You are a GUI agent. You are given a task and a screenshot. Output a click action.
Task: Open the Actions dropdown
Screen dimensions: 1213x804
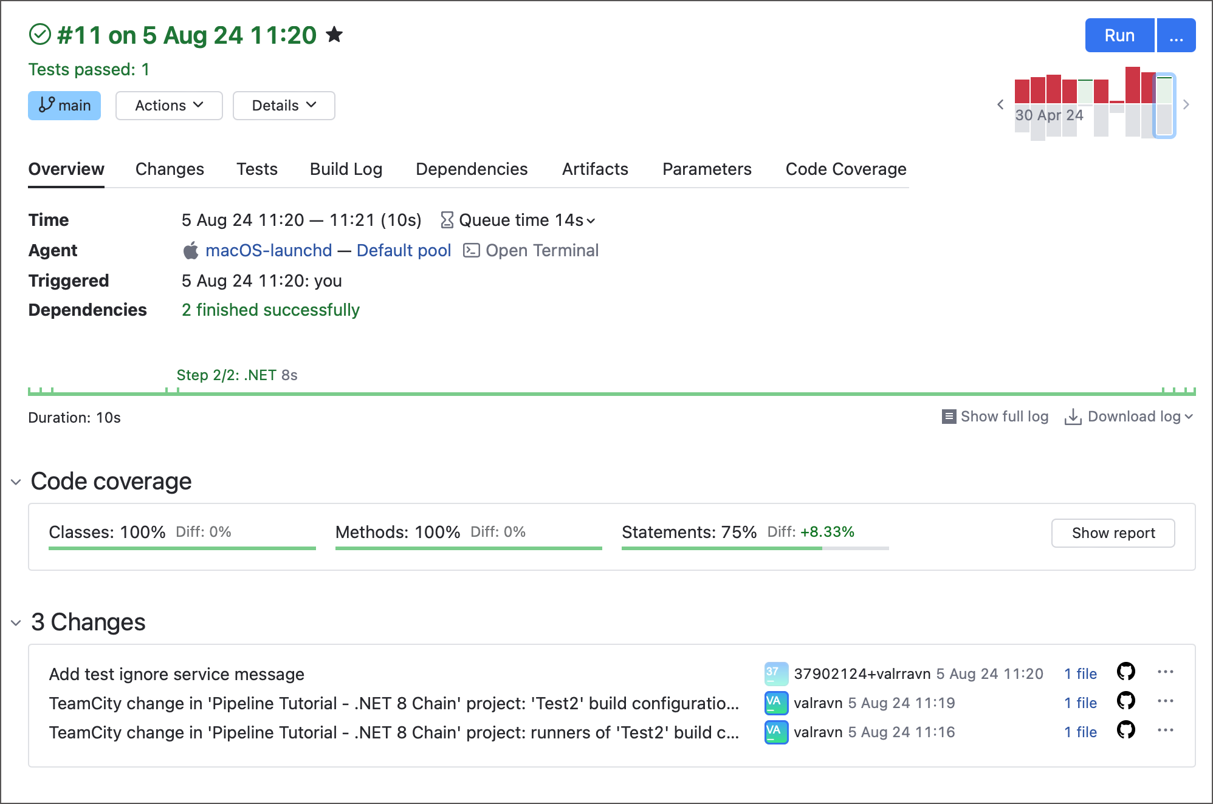click(x=168, y=105)
